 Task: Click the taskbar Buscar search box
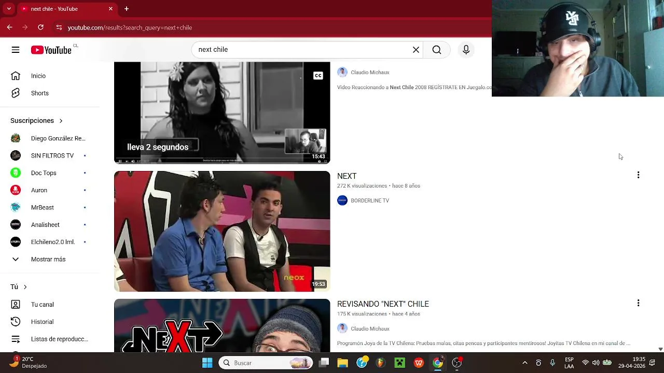pyautogui.click(x=266, y=363)
